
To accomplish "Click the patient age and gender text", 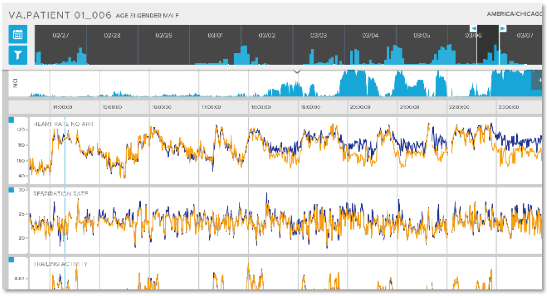I will click(x=147, y=16).
